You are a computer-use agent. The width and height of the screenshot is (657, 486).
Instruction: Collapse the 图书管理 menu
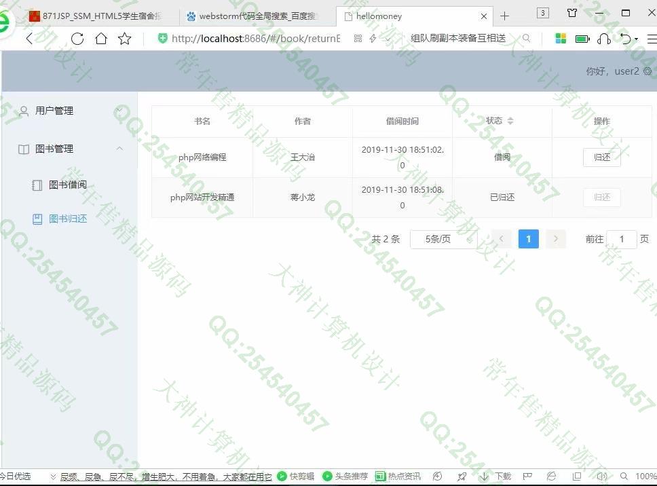[x=69, y=149]
